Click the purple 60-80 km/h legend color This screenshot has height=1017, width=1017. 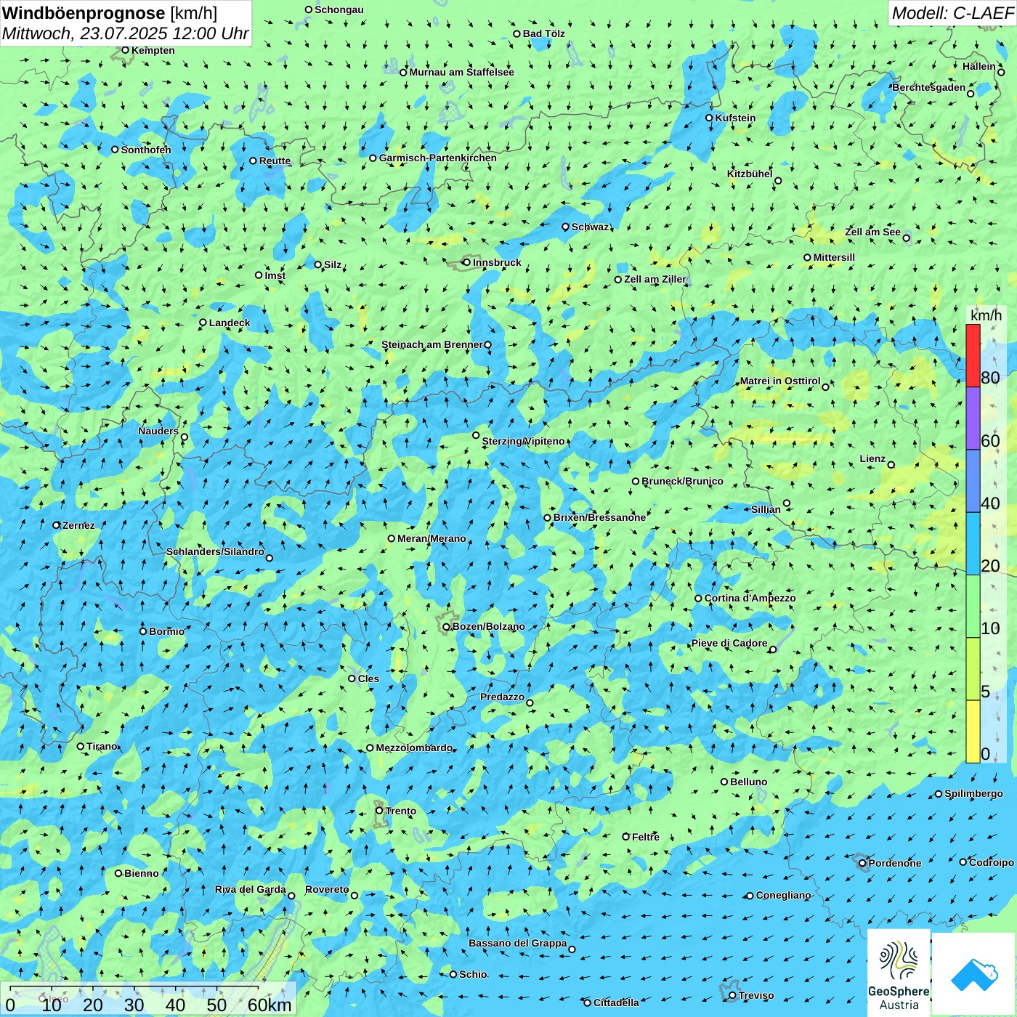(x=973, y=418)
